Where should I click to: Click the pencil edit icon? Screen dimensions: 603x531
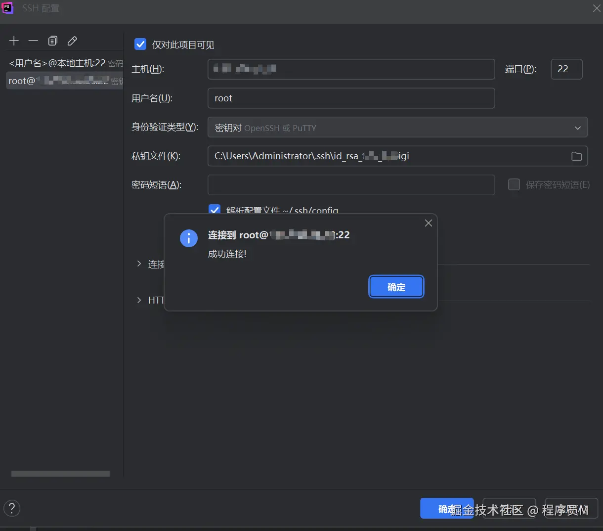(x=72, y=41)
